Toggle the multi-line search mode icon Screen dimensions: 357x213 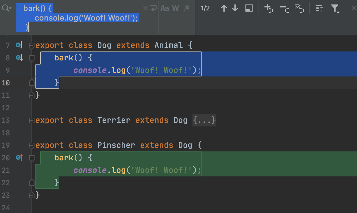[x=320, y=9]
